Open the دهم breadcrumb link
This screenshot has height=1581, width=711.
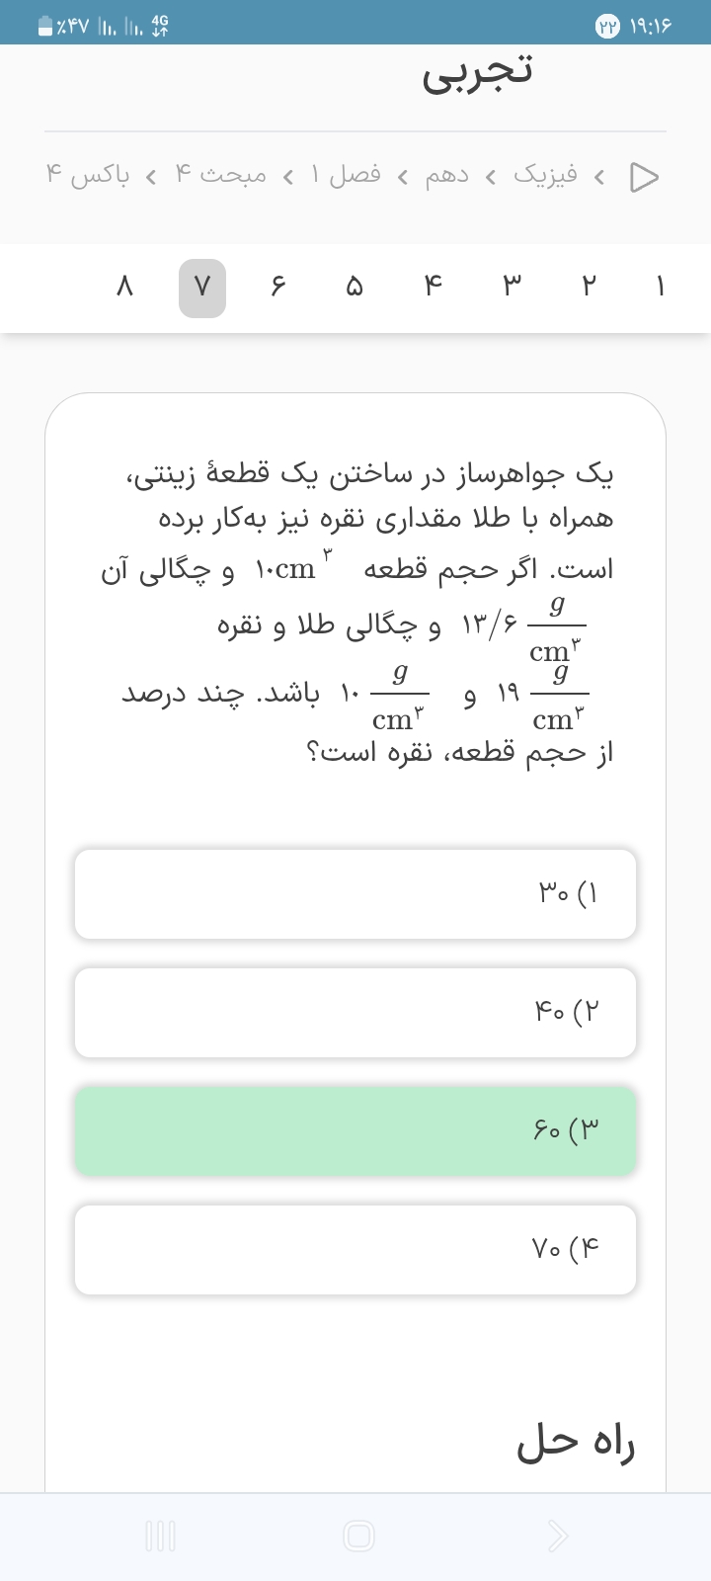tap(447, 176)
